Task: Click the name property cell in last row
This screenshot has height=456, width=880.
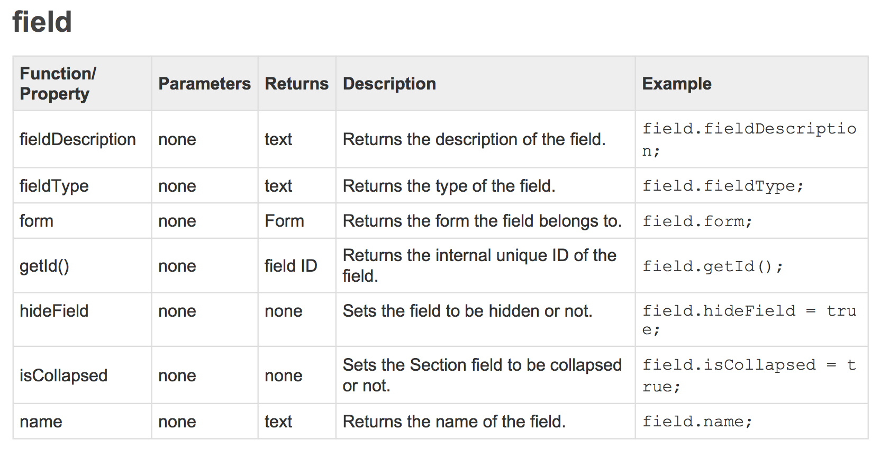Action: [41, 422]
